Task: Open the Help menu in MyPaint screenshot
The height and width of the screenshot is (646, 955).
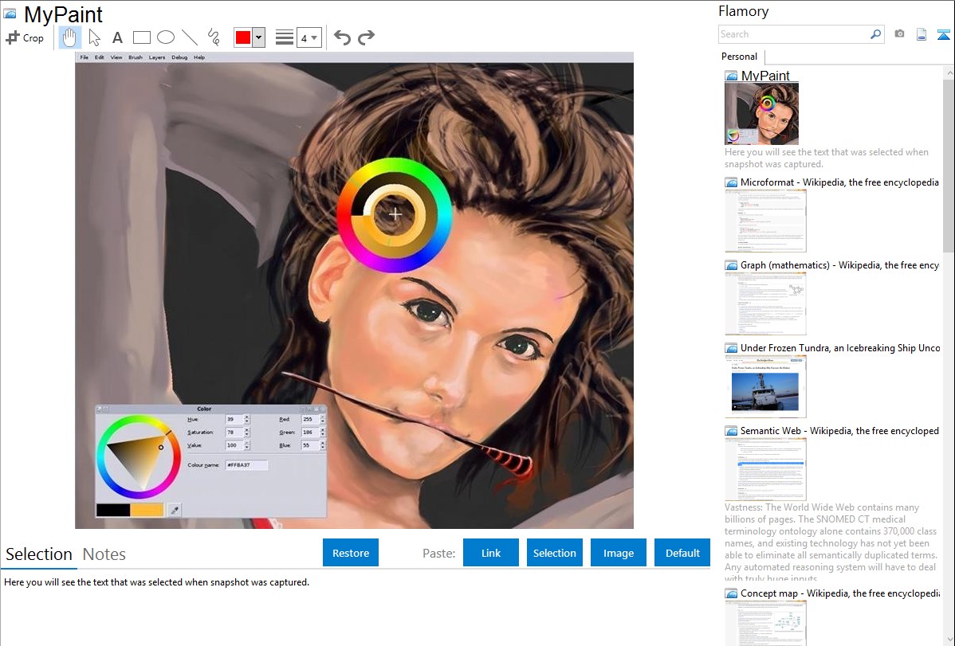Action: (199, 57)
